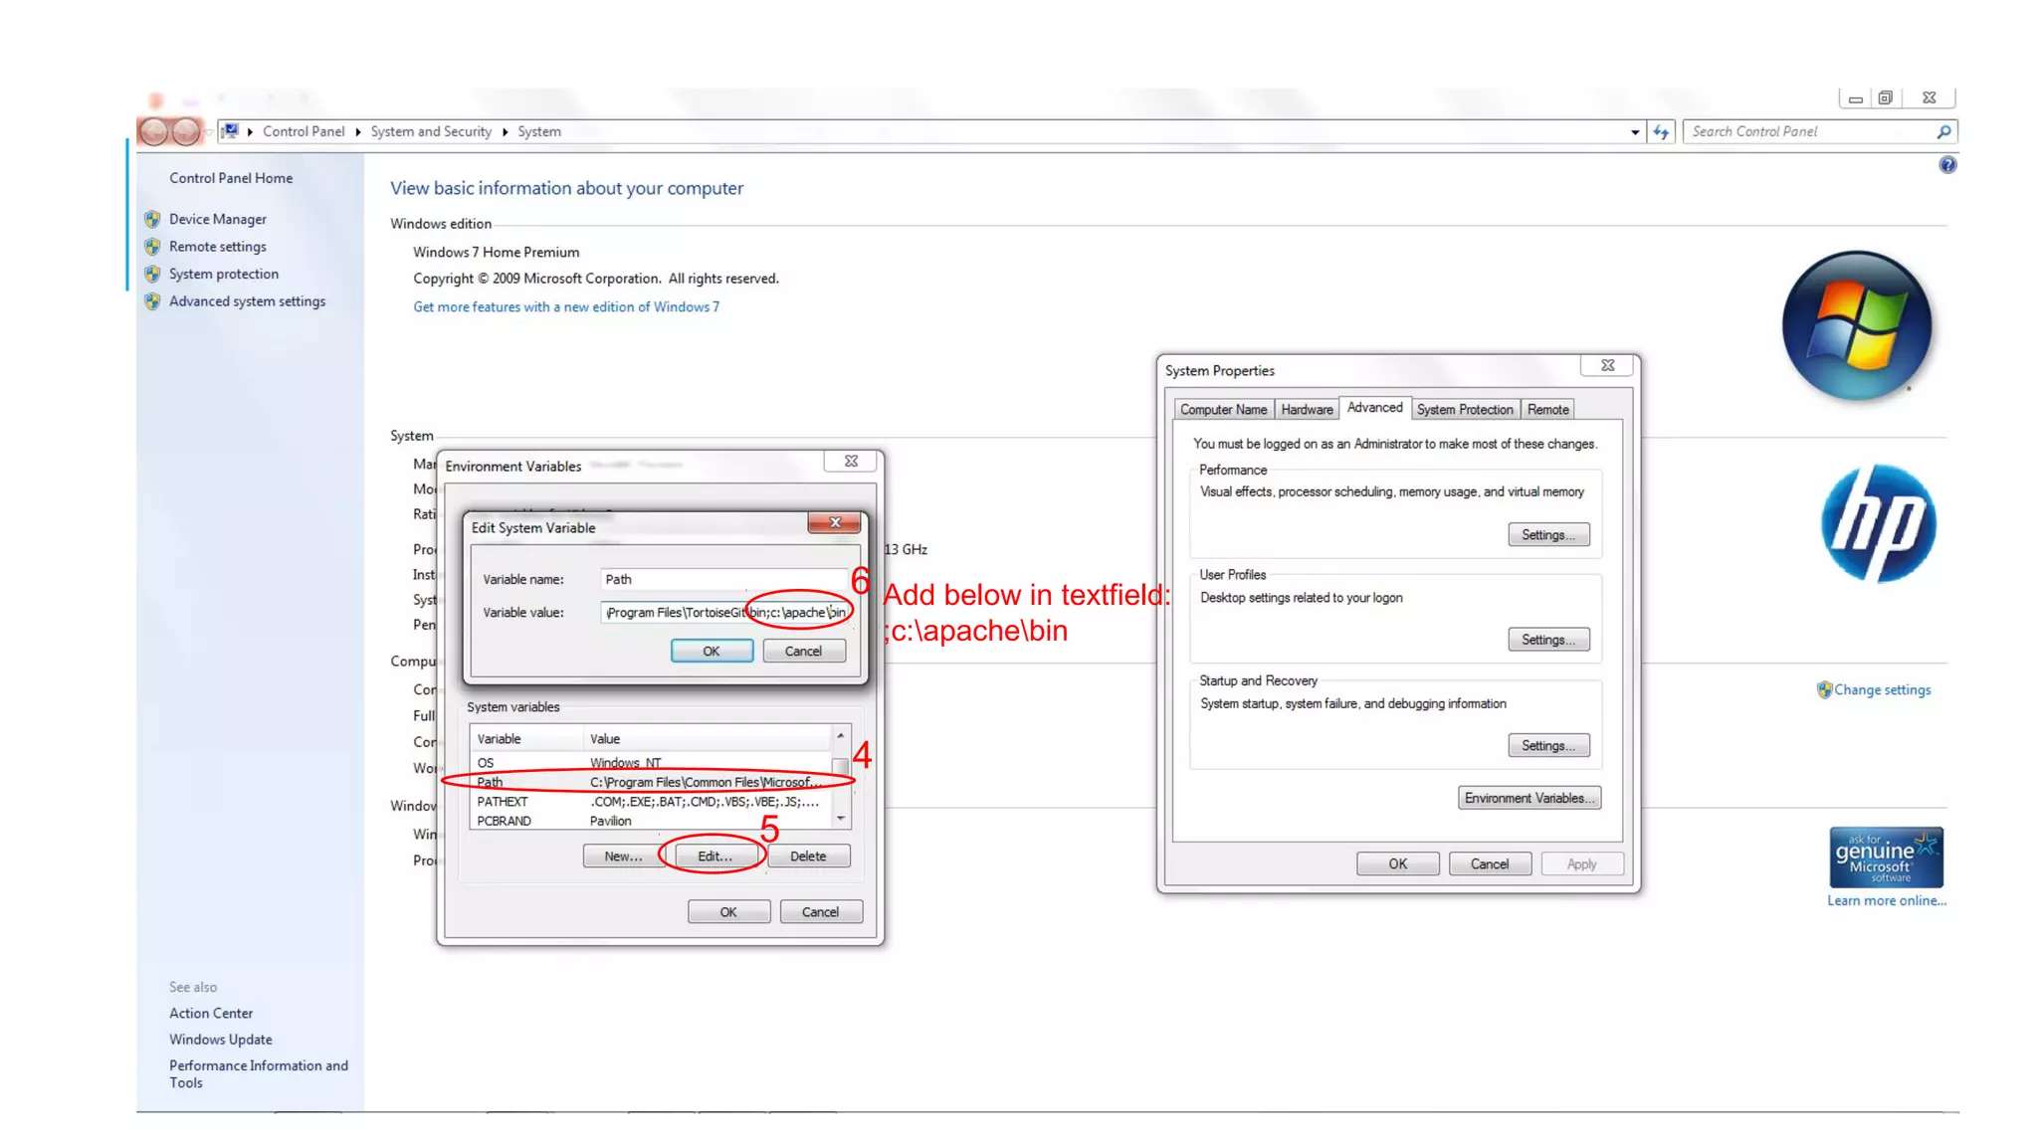Open the System Protection tab

tap(1464, 409)
